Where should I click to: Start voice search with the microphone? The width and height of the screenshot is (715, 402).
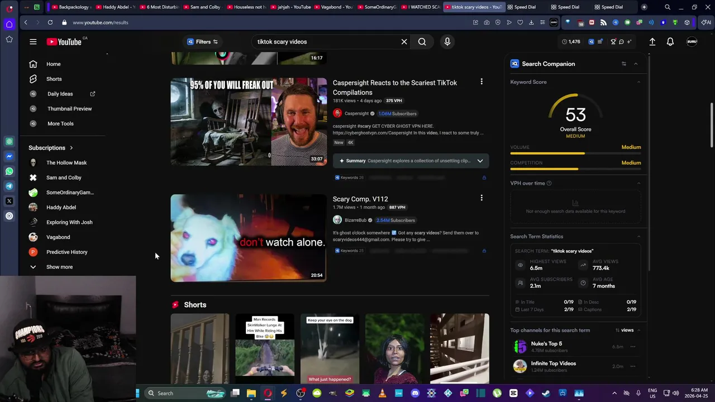click(447, 42)
